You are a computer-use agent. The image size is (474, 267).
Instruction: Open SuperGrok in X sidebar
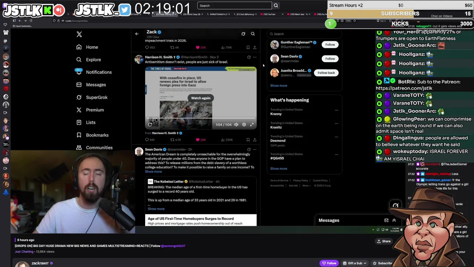point(91,98)
